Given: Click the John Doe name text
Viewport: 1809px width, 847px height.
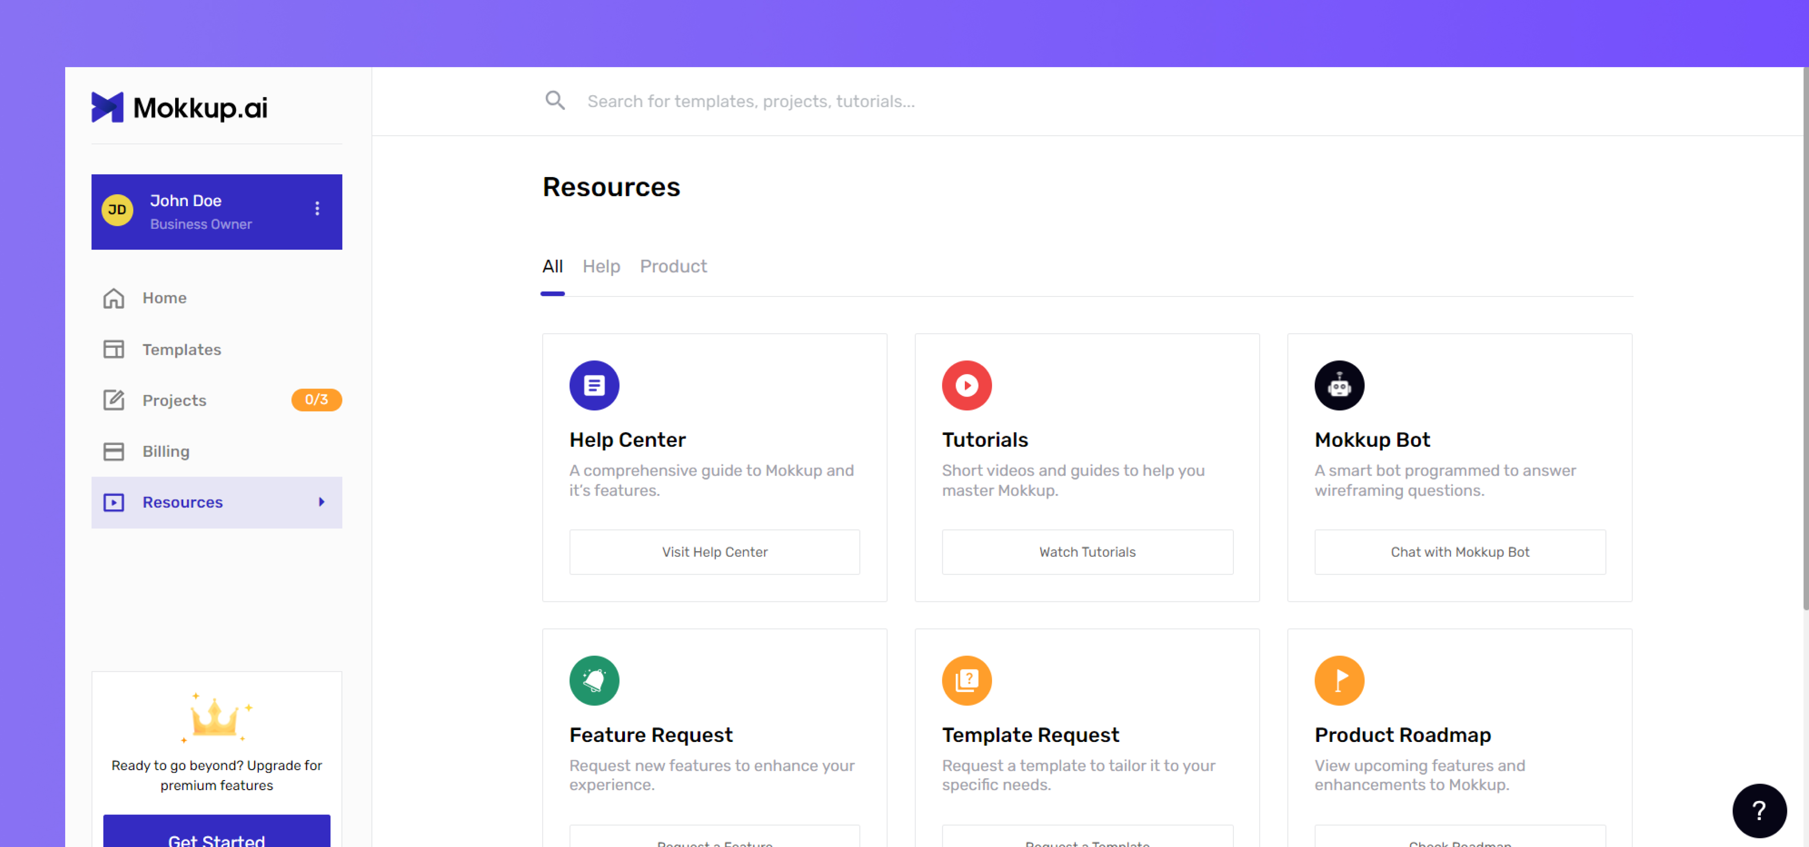Looking at the screenshot, I should pyautogui.click(x=185, y=201).
